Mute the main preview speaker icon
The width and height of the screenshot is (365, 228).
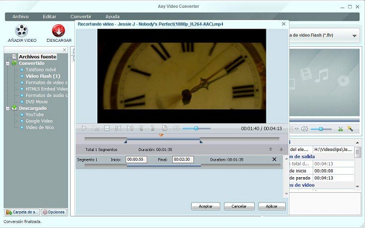pos(304,129)
